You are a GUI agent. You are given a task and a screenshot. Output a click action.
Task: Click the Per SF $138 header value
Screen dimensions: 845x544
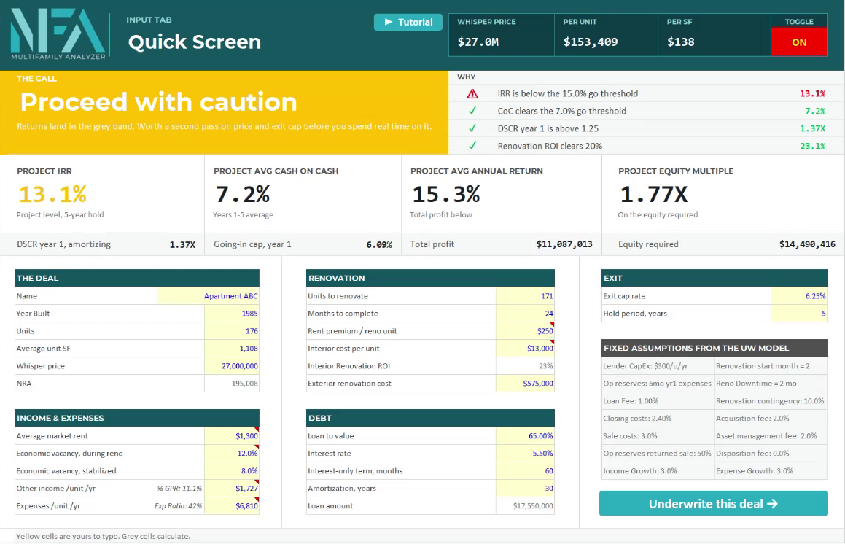[681, 42]
